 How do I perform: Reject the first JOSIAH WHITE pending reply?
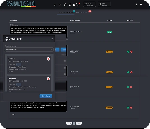click(131, 52)
